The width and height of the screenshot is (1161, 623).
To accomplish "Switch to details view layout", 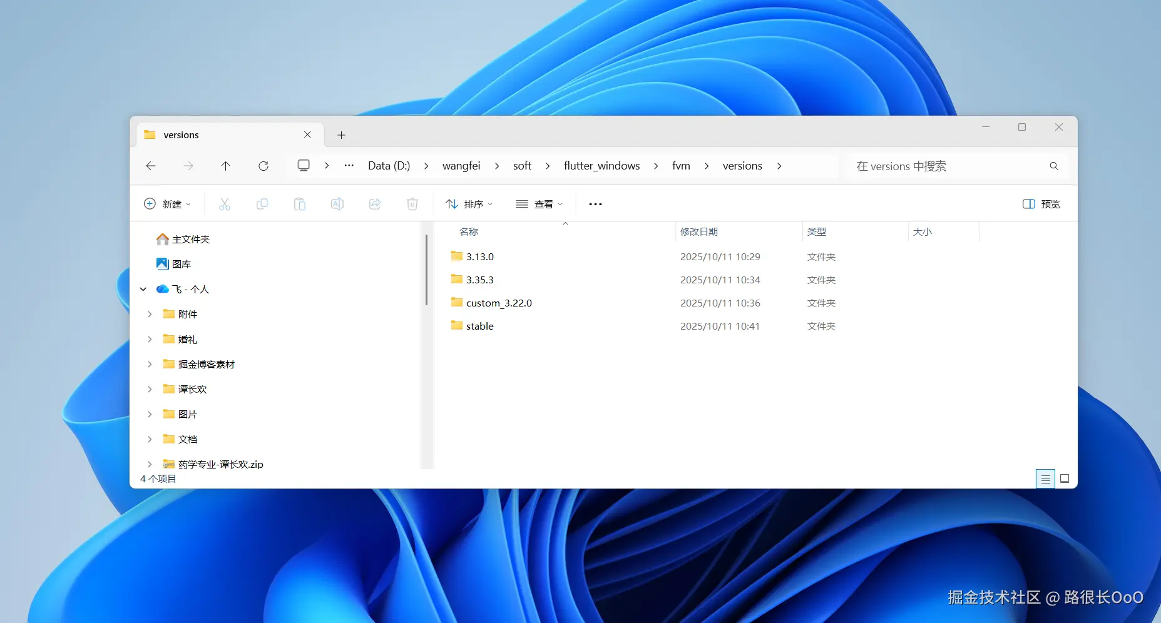I will coord(1045,479).
